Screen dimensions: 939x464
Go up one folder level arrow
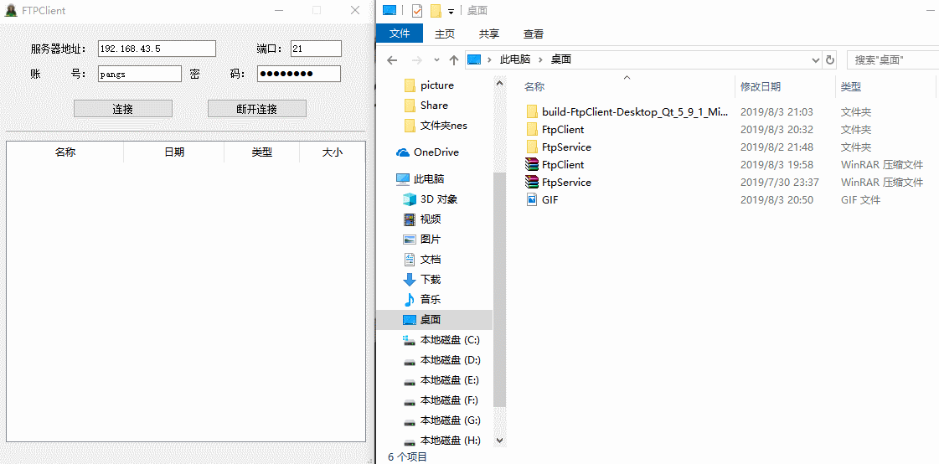(x=454, y=59)
